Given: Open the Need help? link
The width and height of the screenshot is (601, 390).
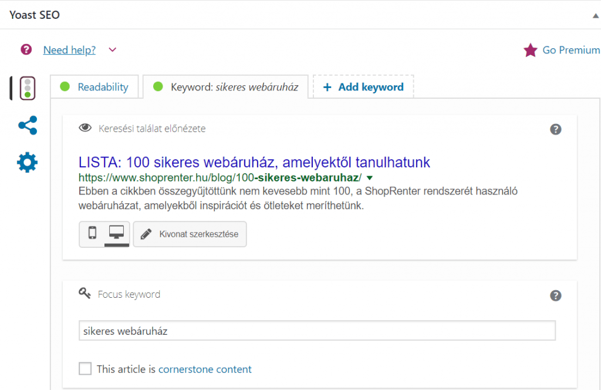Looking at the screenshot, I should click(x=69, y=50).
